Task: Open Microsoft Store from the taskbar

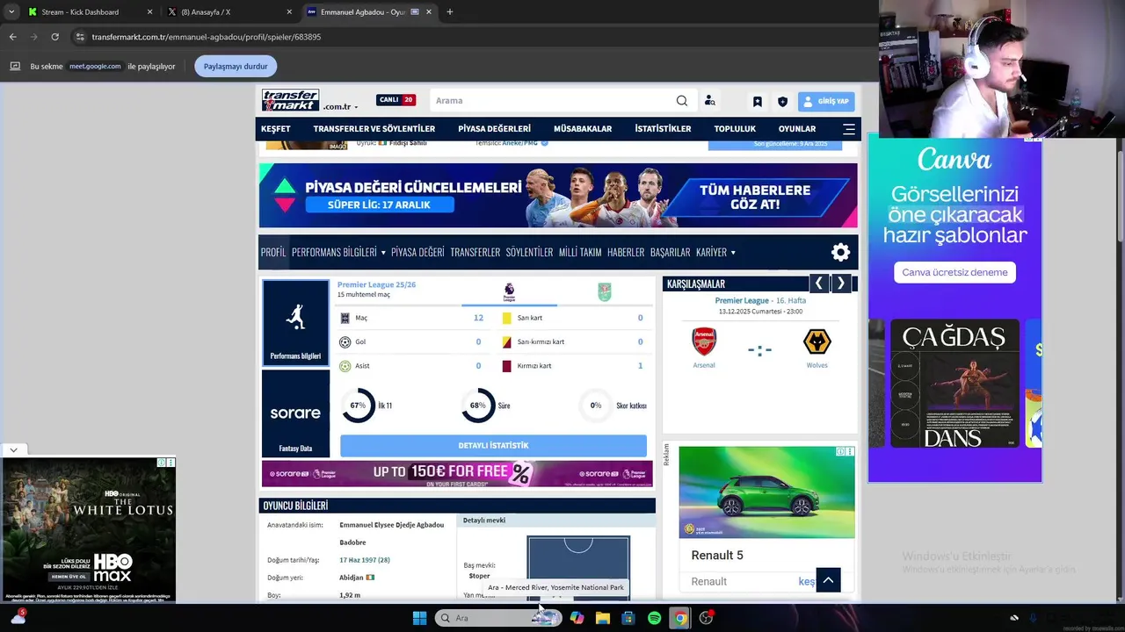Action: pyautogui.click(x=628, y=618)
